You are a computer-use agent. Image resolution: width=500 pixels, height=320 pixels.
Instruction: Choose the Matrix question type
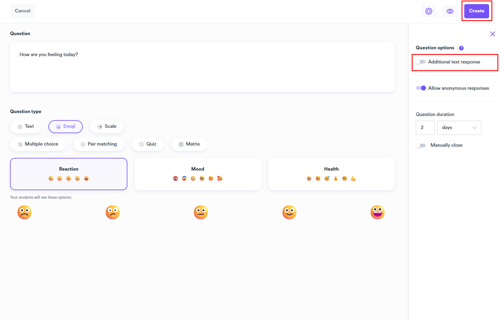point(189,144)
